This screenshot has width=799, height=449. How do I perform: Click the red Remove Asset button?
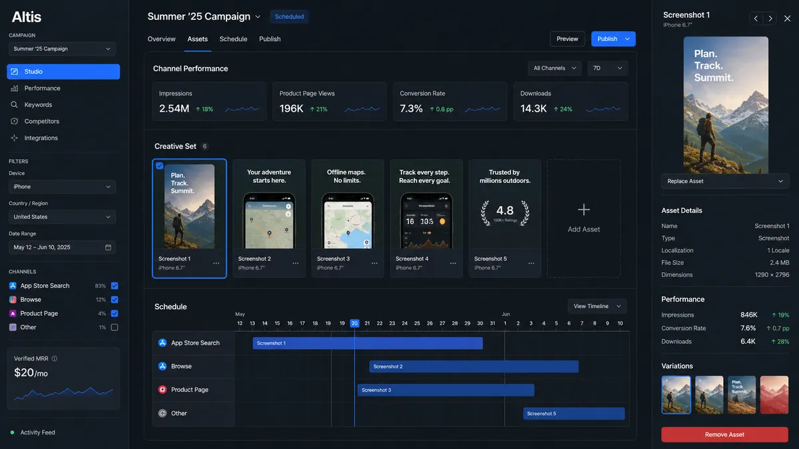pos(724,434)
